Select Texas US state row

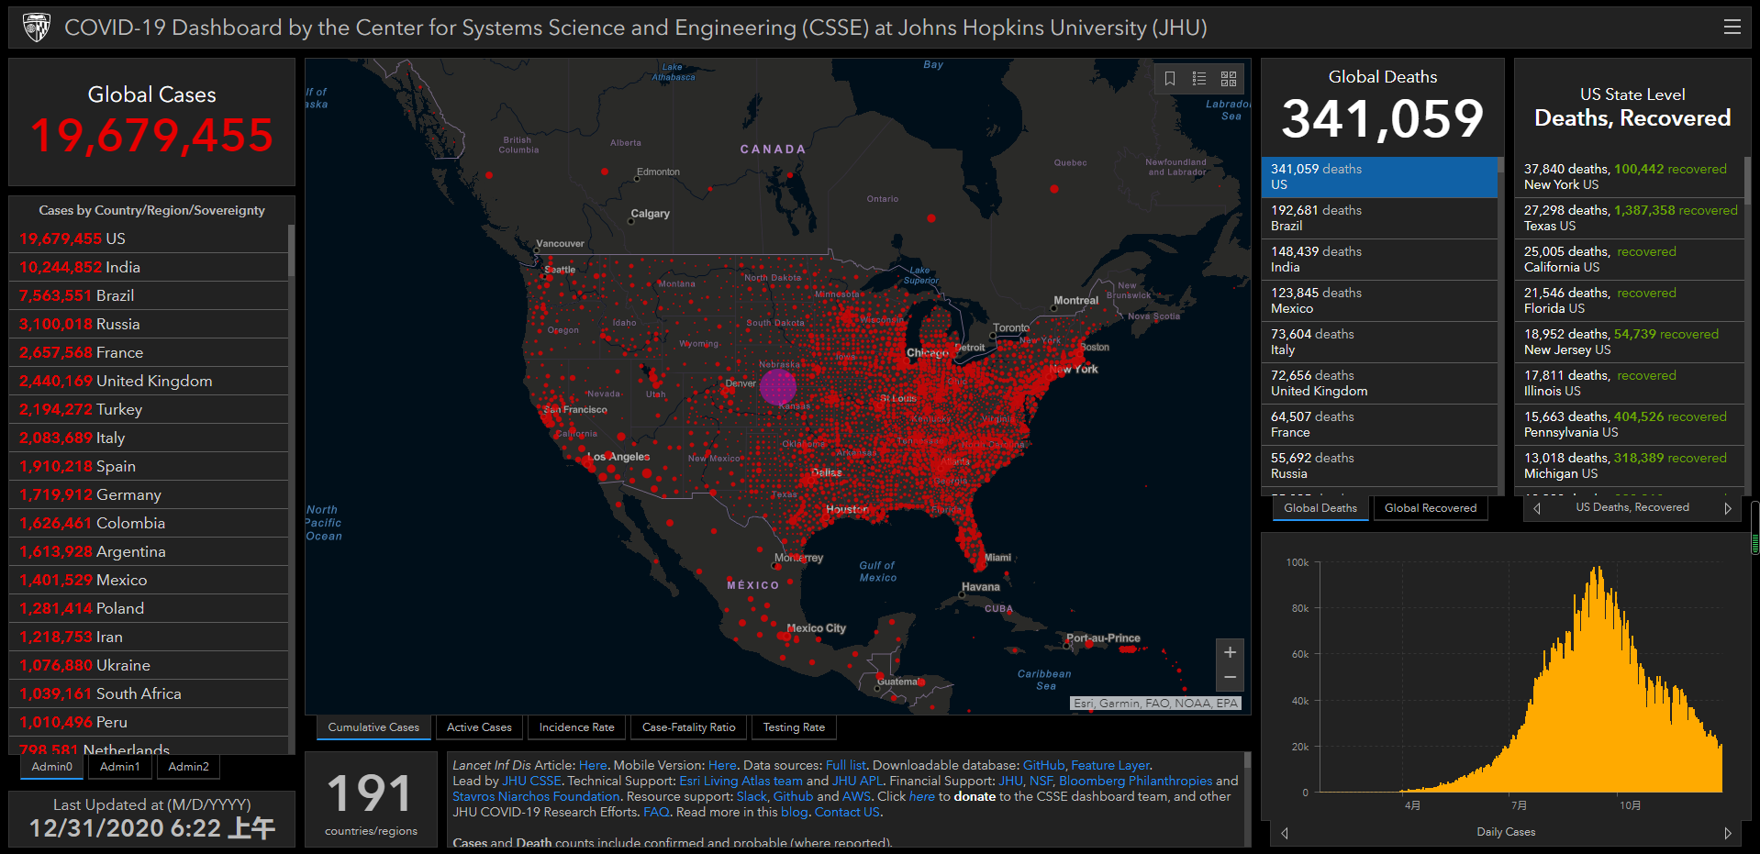[1629, 218]
